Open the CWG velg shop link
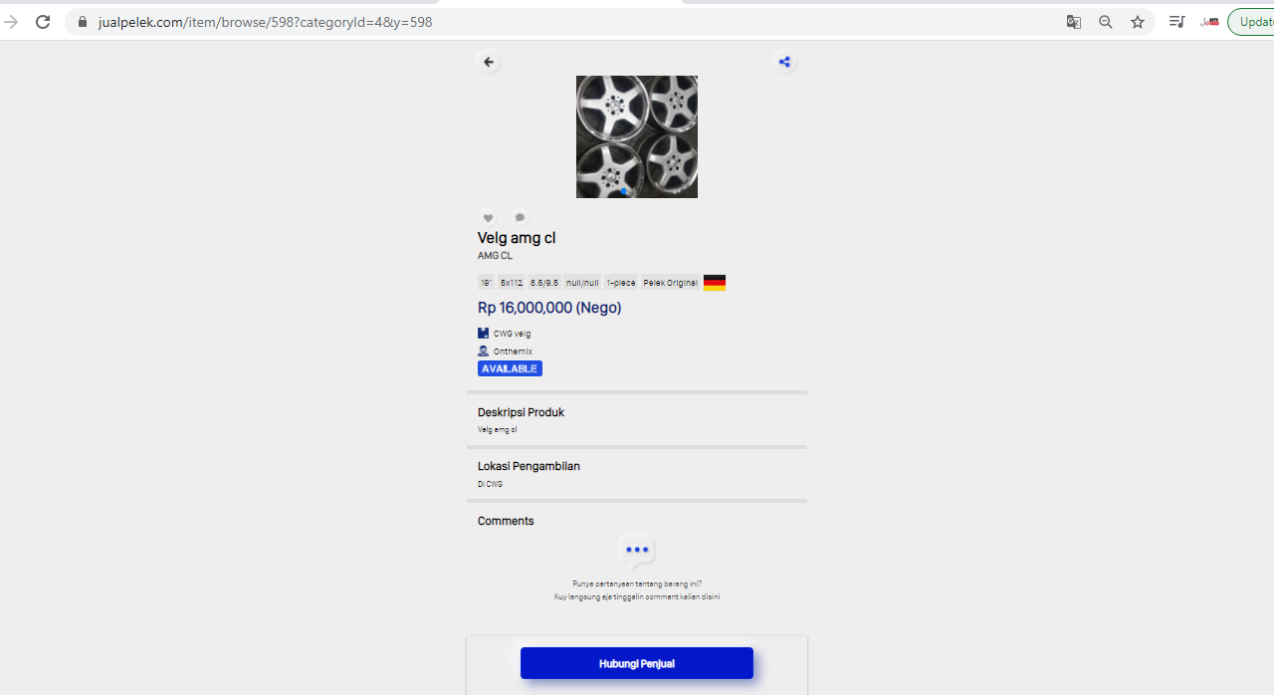The height and width of the screenshot is (695, 1274). (x=512, y=334)
